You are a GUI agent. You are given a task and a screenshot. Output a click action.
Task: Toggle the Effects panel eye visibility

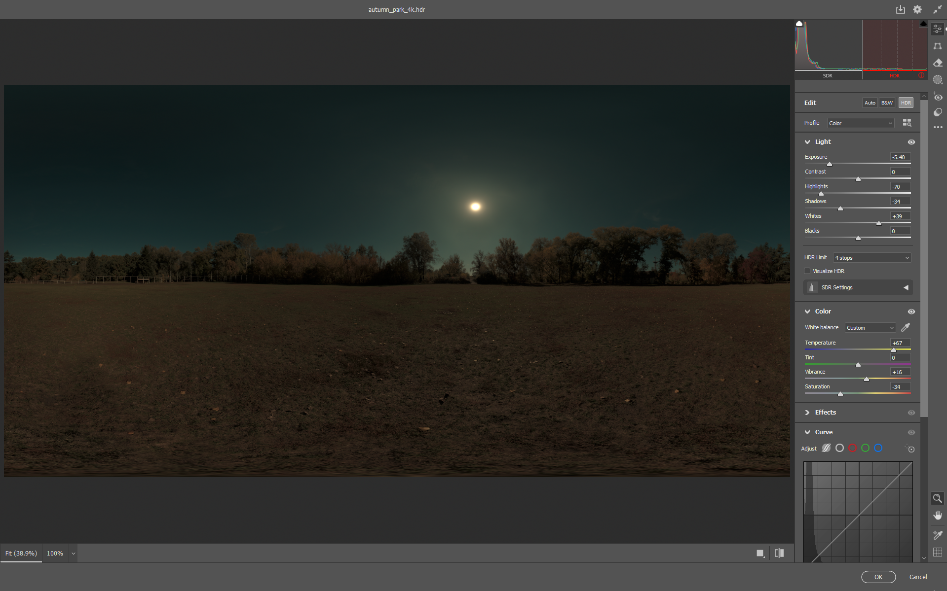[x=911, y=413]
